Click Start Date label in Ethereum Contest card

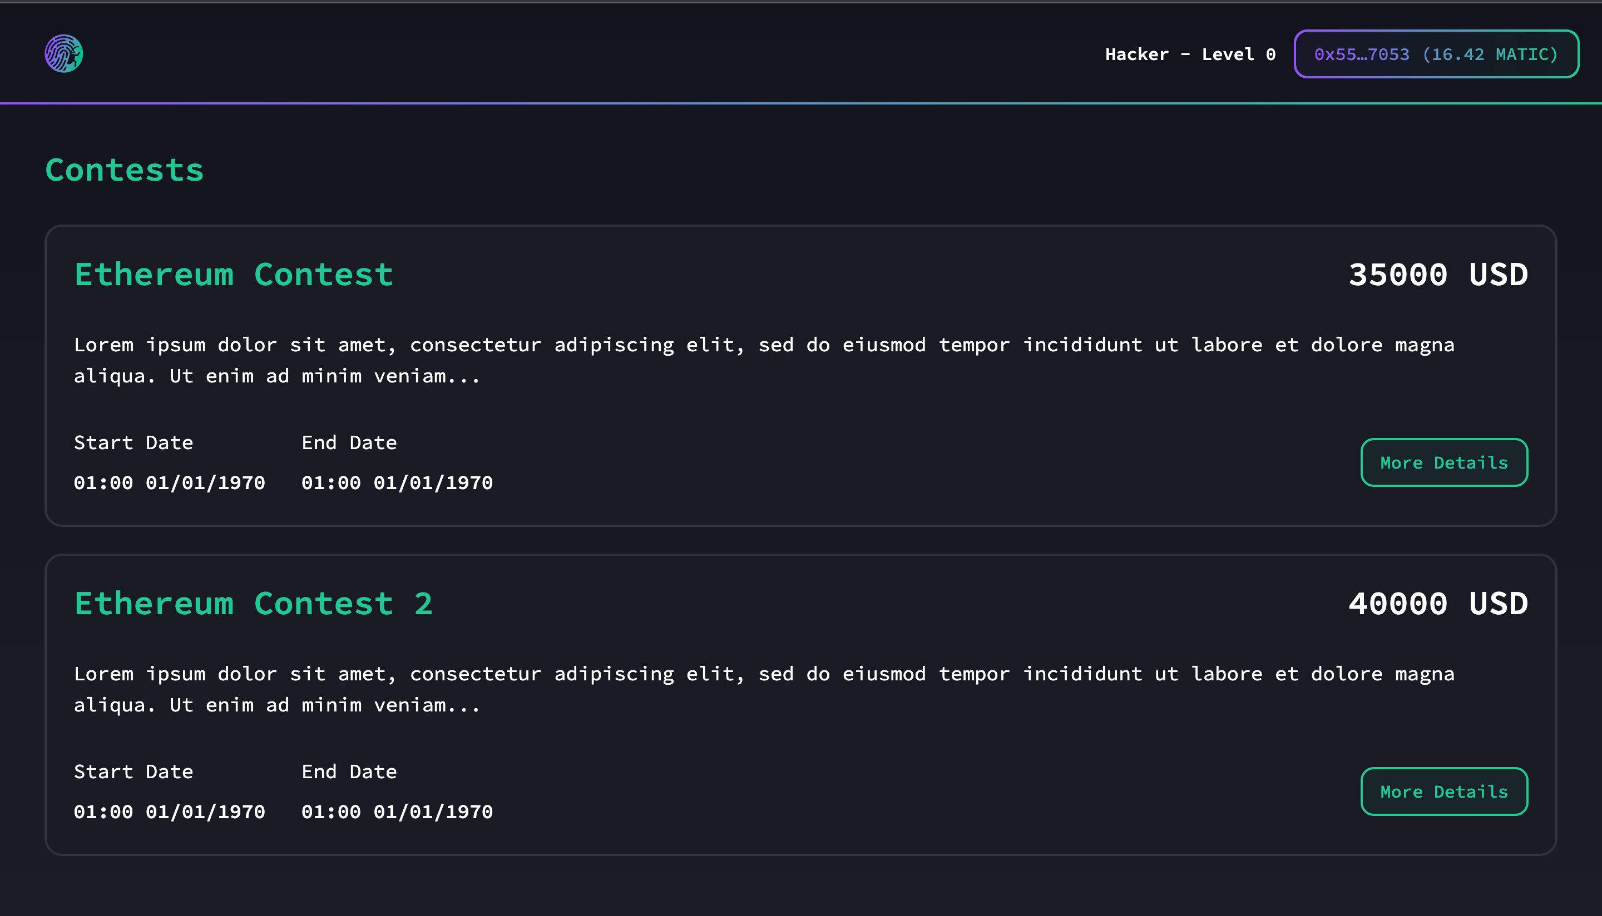point(133,442)
